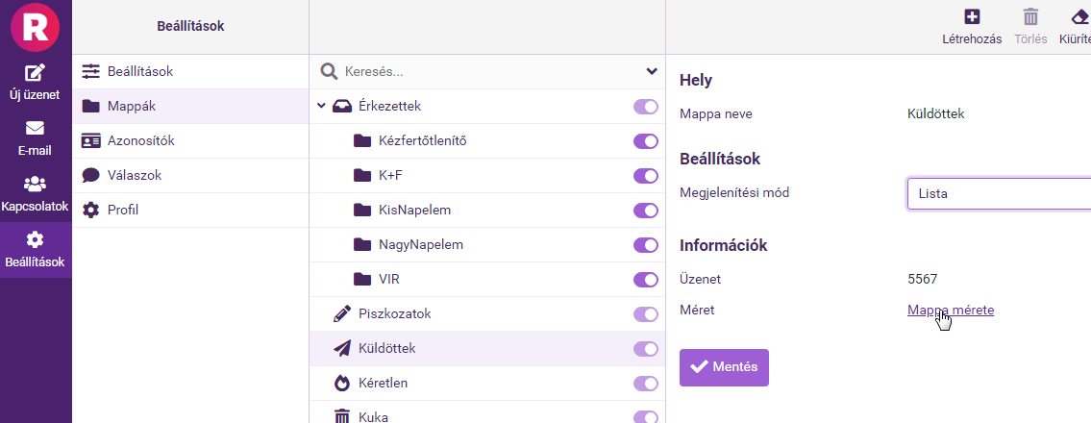Screen dimensions: 1091x423
Task: Open the Megjelenítési mód dropdown
Action: pos(998,193)
